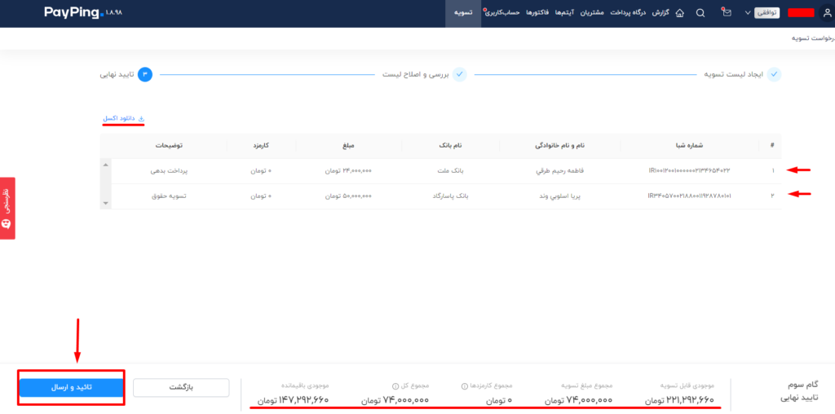
Task: Open the user profile avatar icon
Action: [827, 12]
